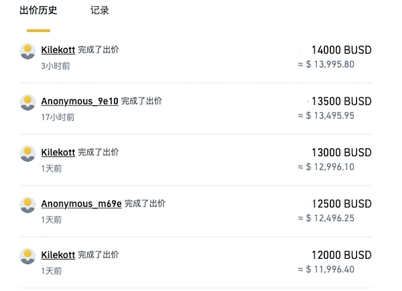Open Kilekott's username link on 13000 BUSD bid
This screenshot has width=402, height=291.
(x=58, y=153)
